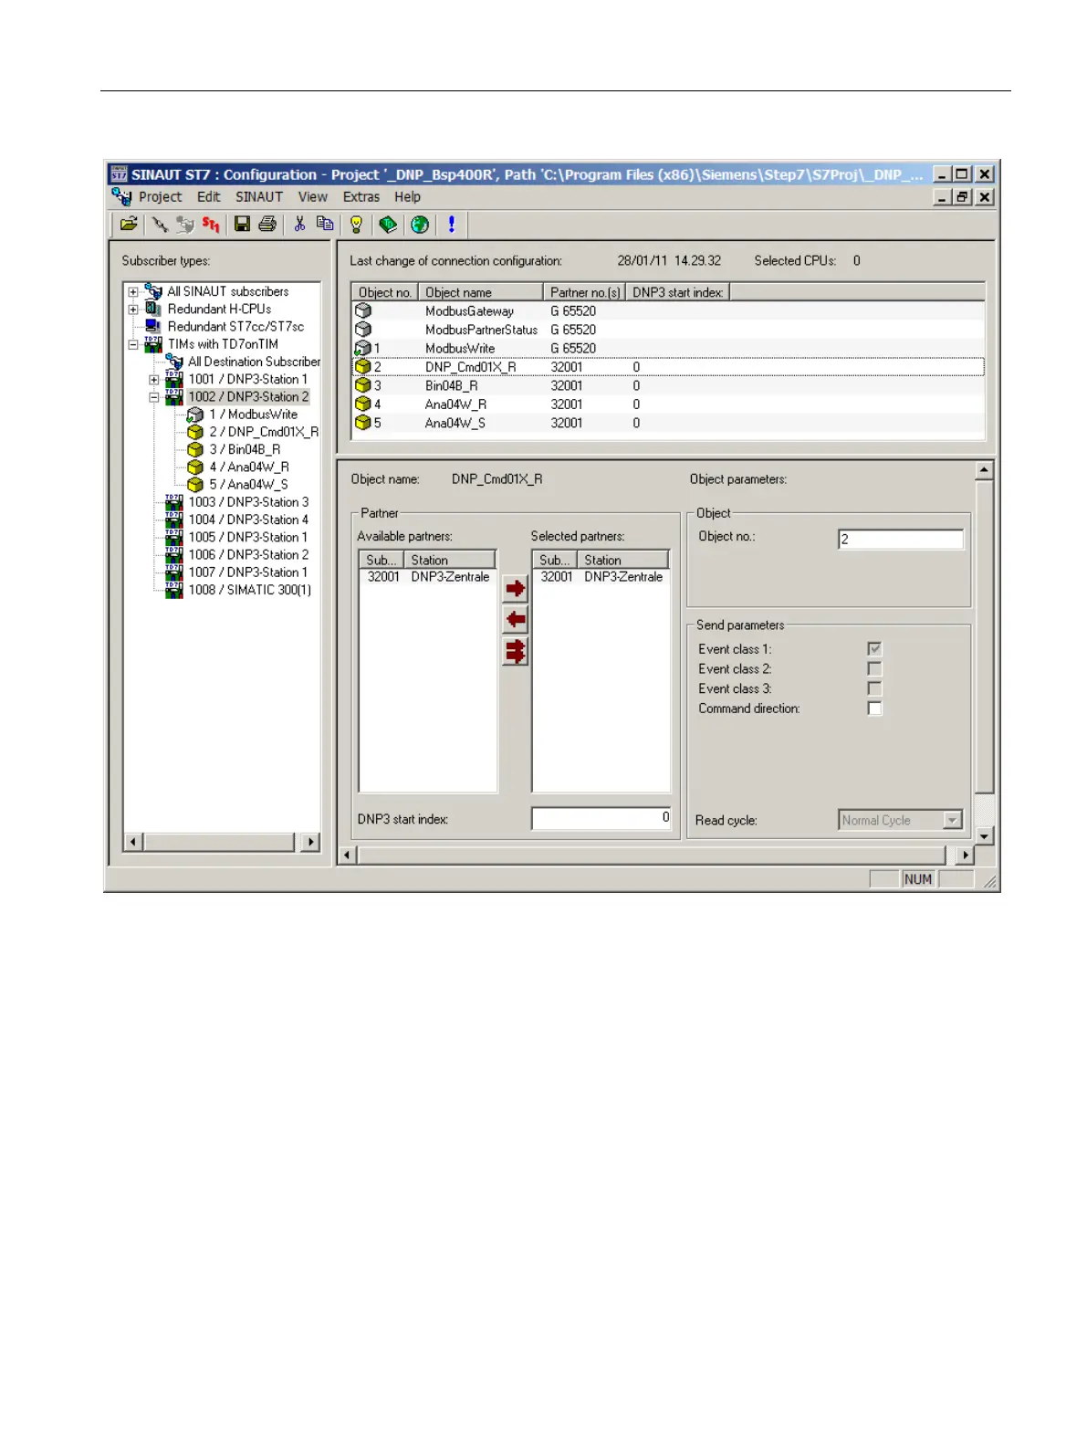1087x1449 pixels.
Task: Expand the All SINAUT subscribers tree node
Action: [x=133, y=292]
